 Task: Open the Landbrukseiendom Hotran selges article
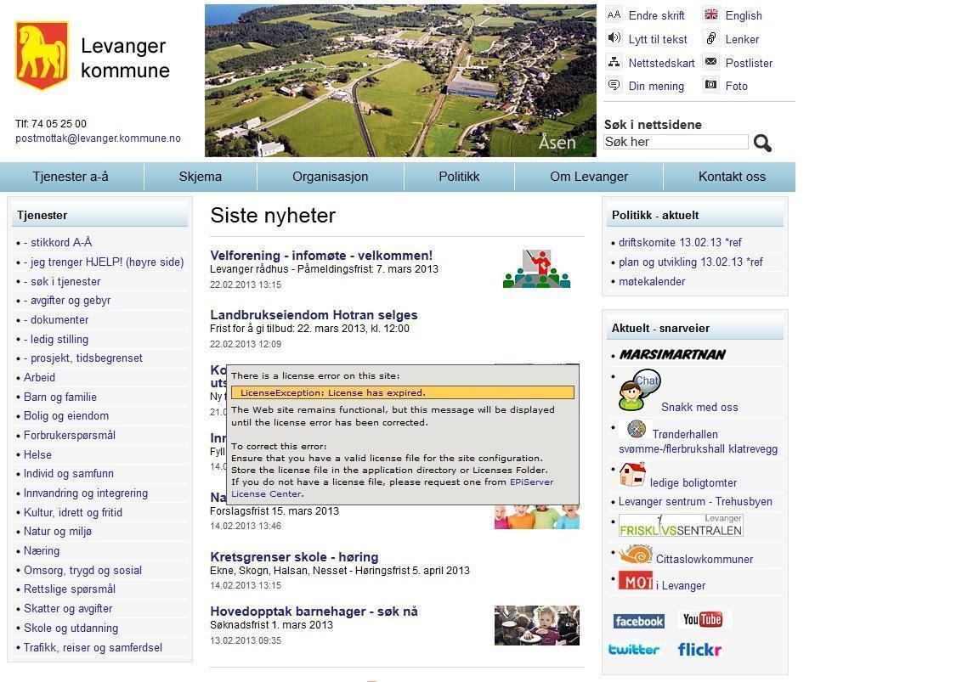314,315
